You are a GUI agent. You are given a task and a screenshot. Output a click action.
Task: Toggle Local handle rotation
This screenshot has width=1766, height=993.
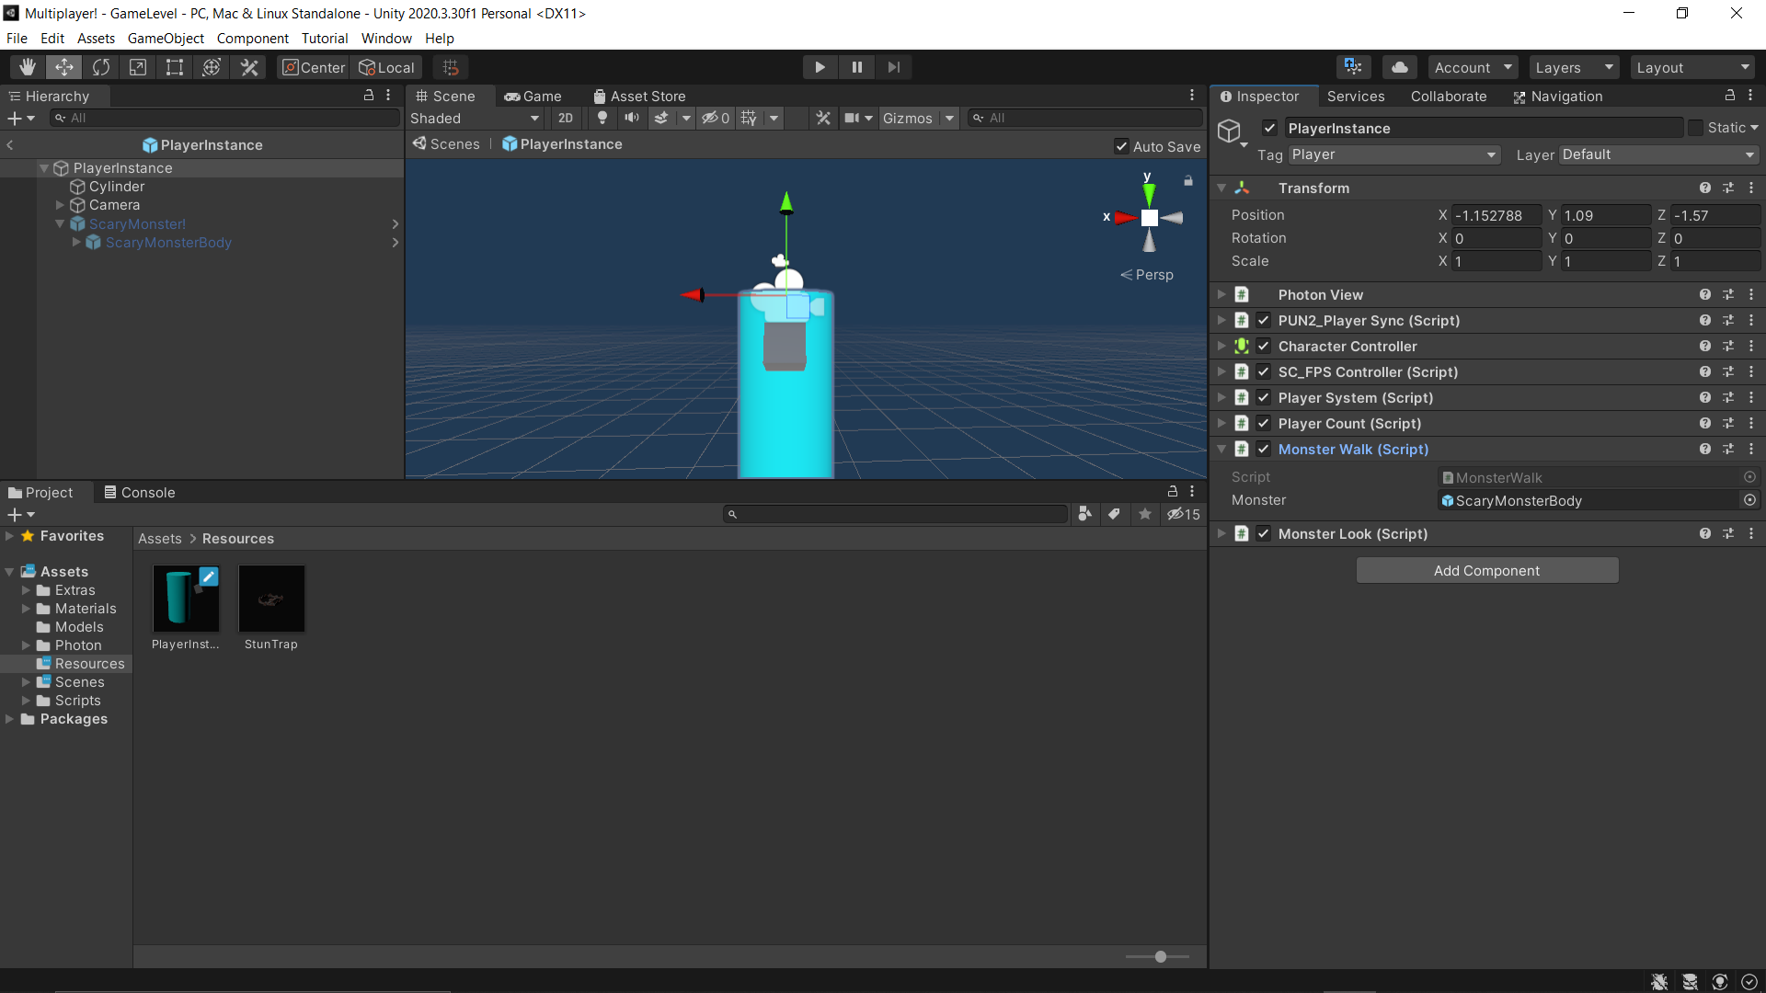coord(386,67)
